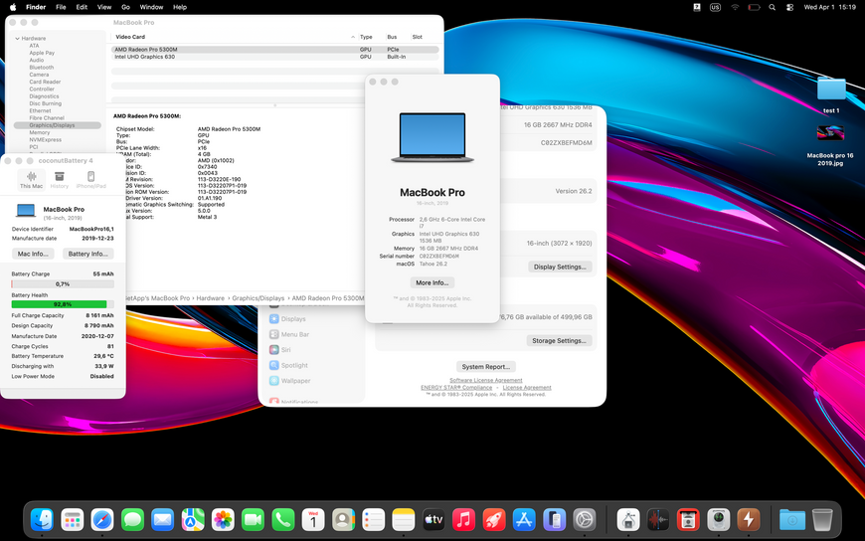Click the brown lightning bolt Dock app
Viewport: 865px width, 541px height.
pyautogui.click(x=749, y=519)
